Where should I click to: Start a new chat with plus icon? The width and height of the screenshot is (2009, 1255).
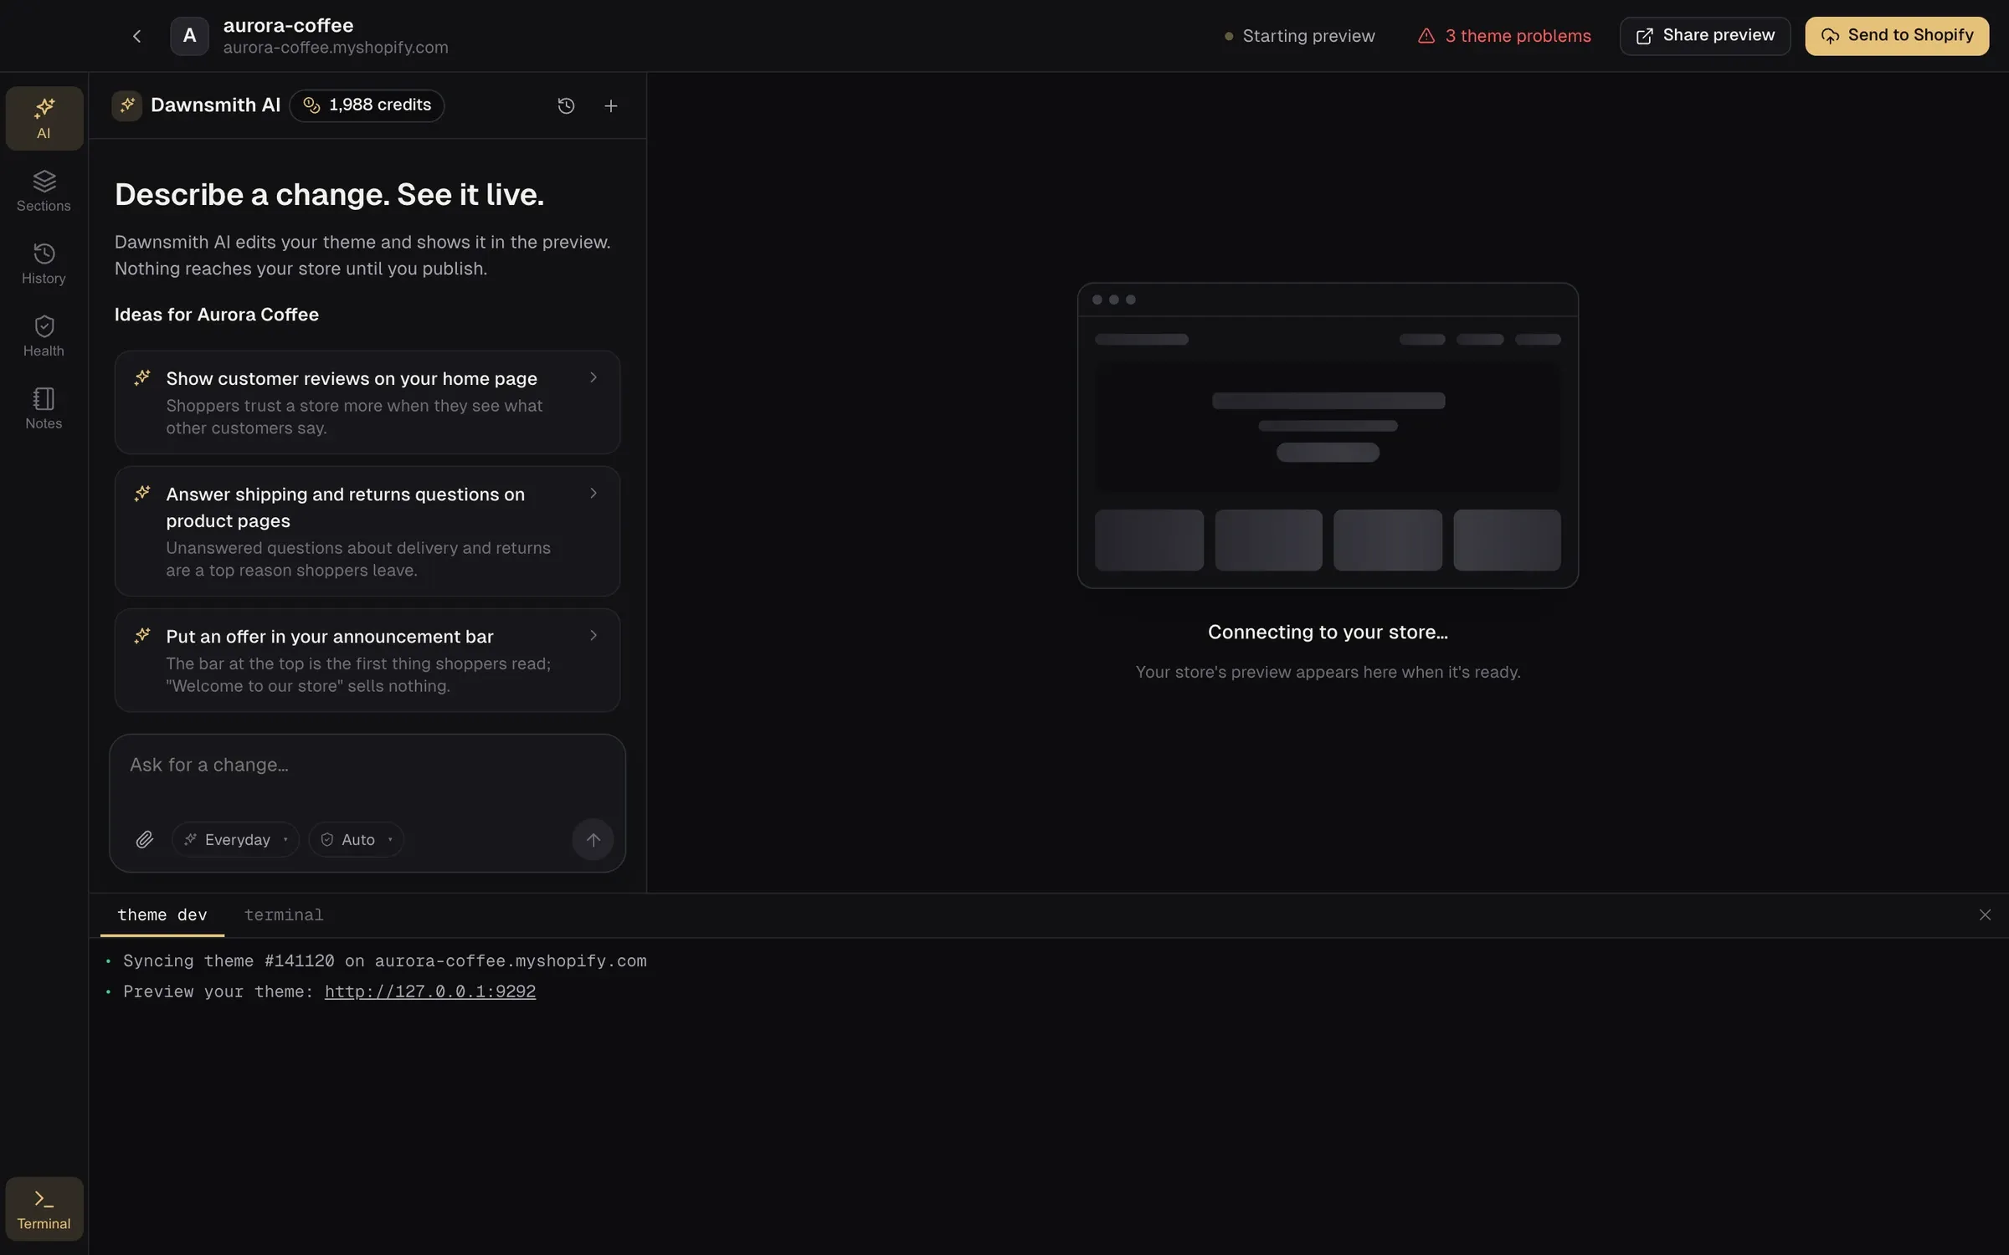pyautogui.click(x=611, y=105)
